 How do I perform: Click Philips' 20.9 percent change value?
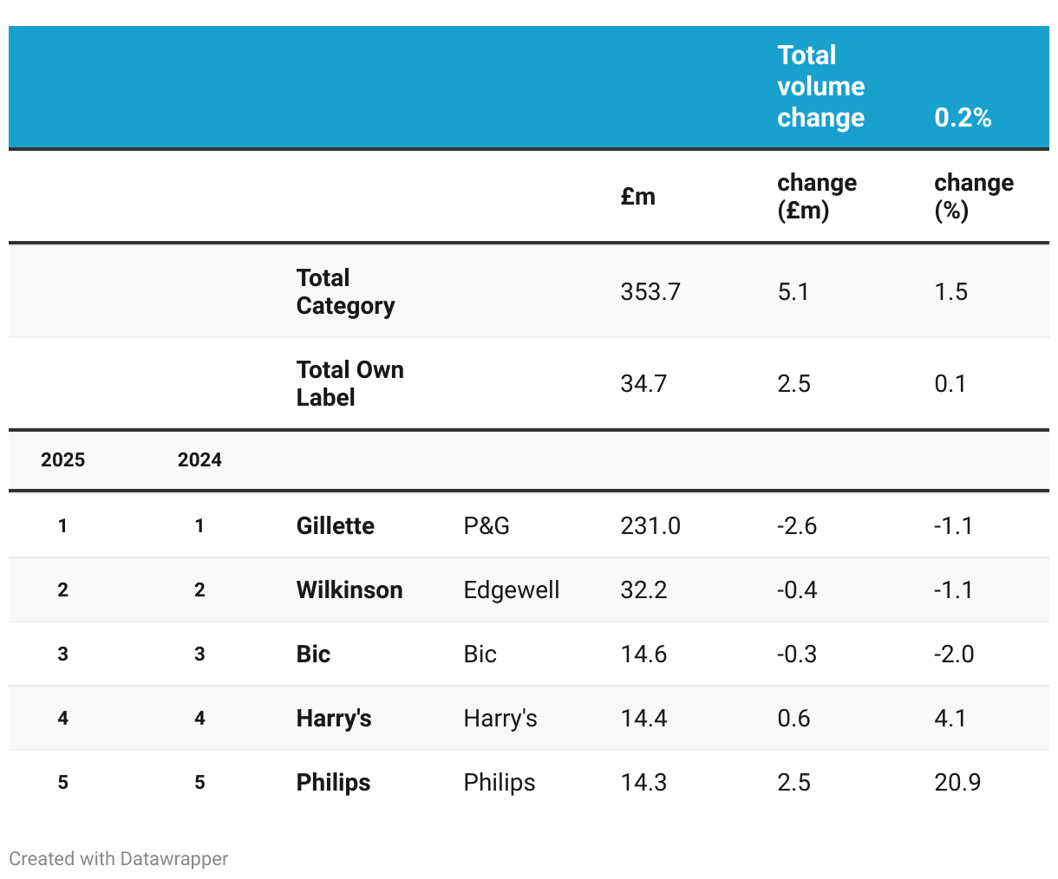[x=957, y=783]
